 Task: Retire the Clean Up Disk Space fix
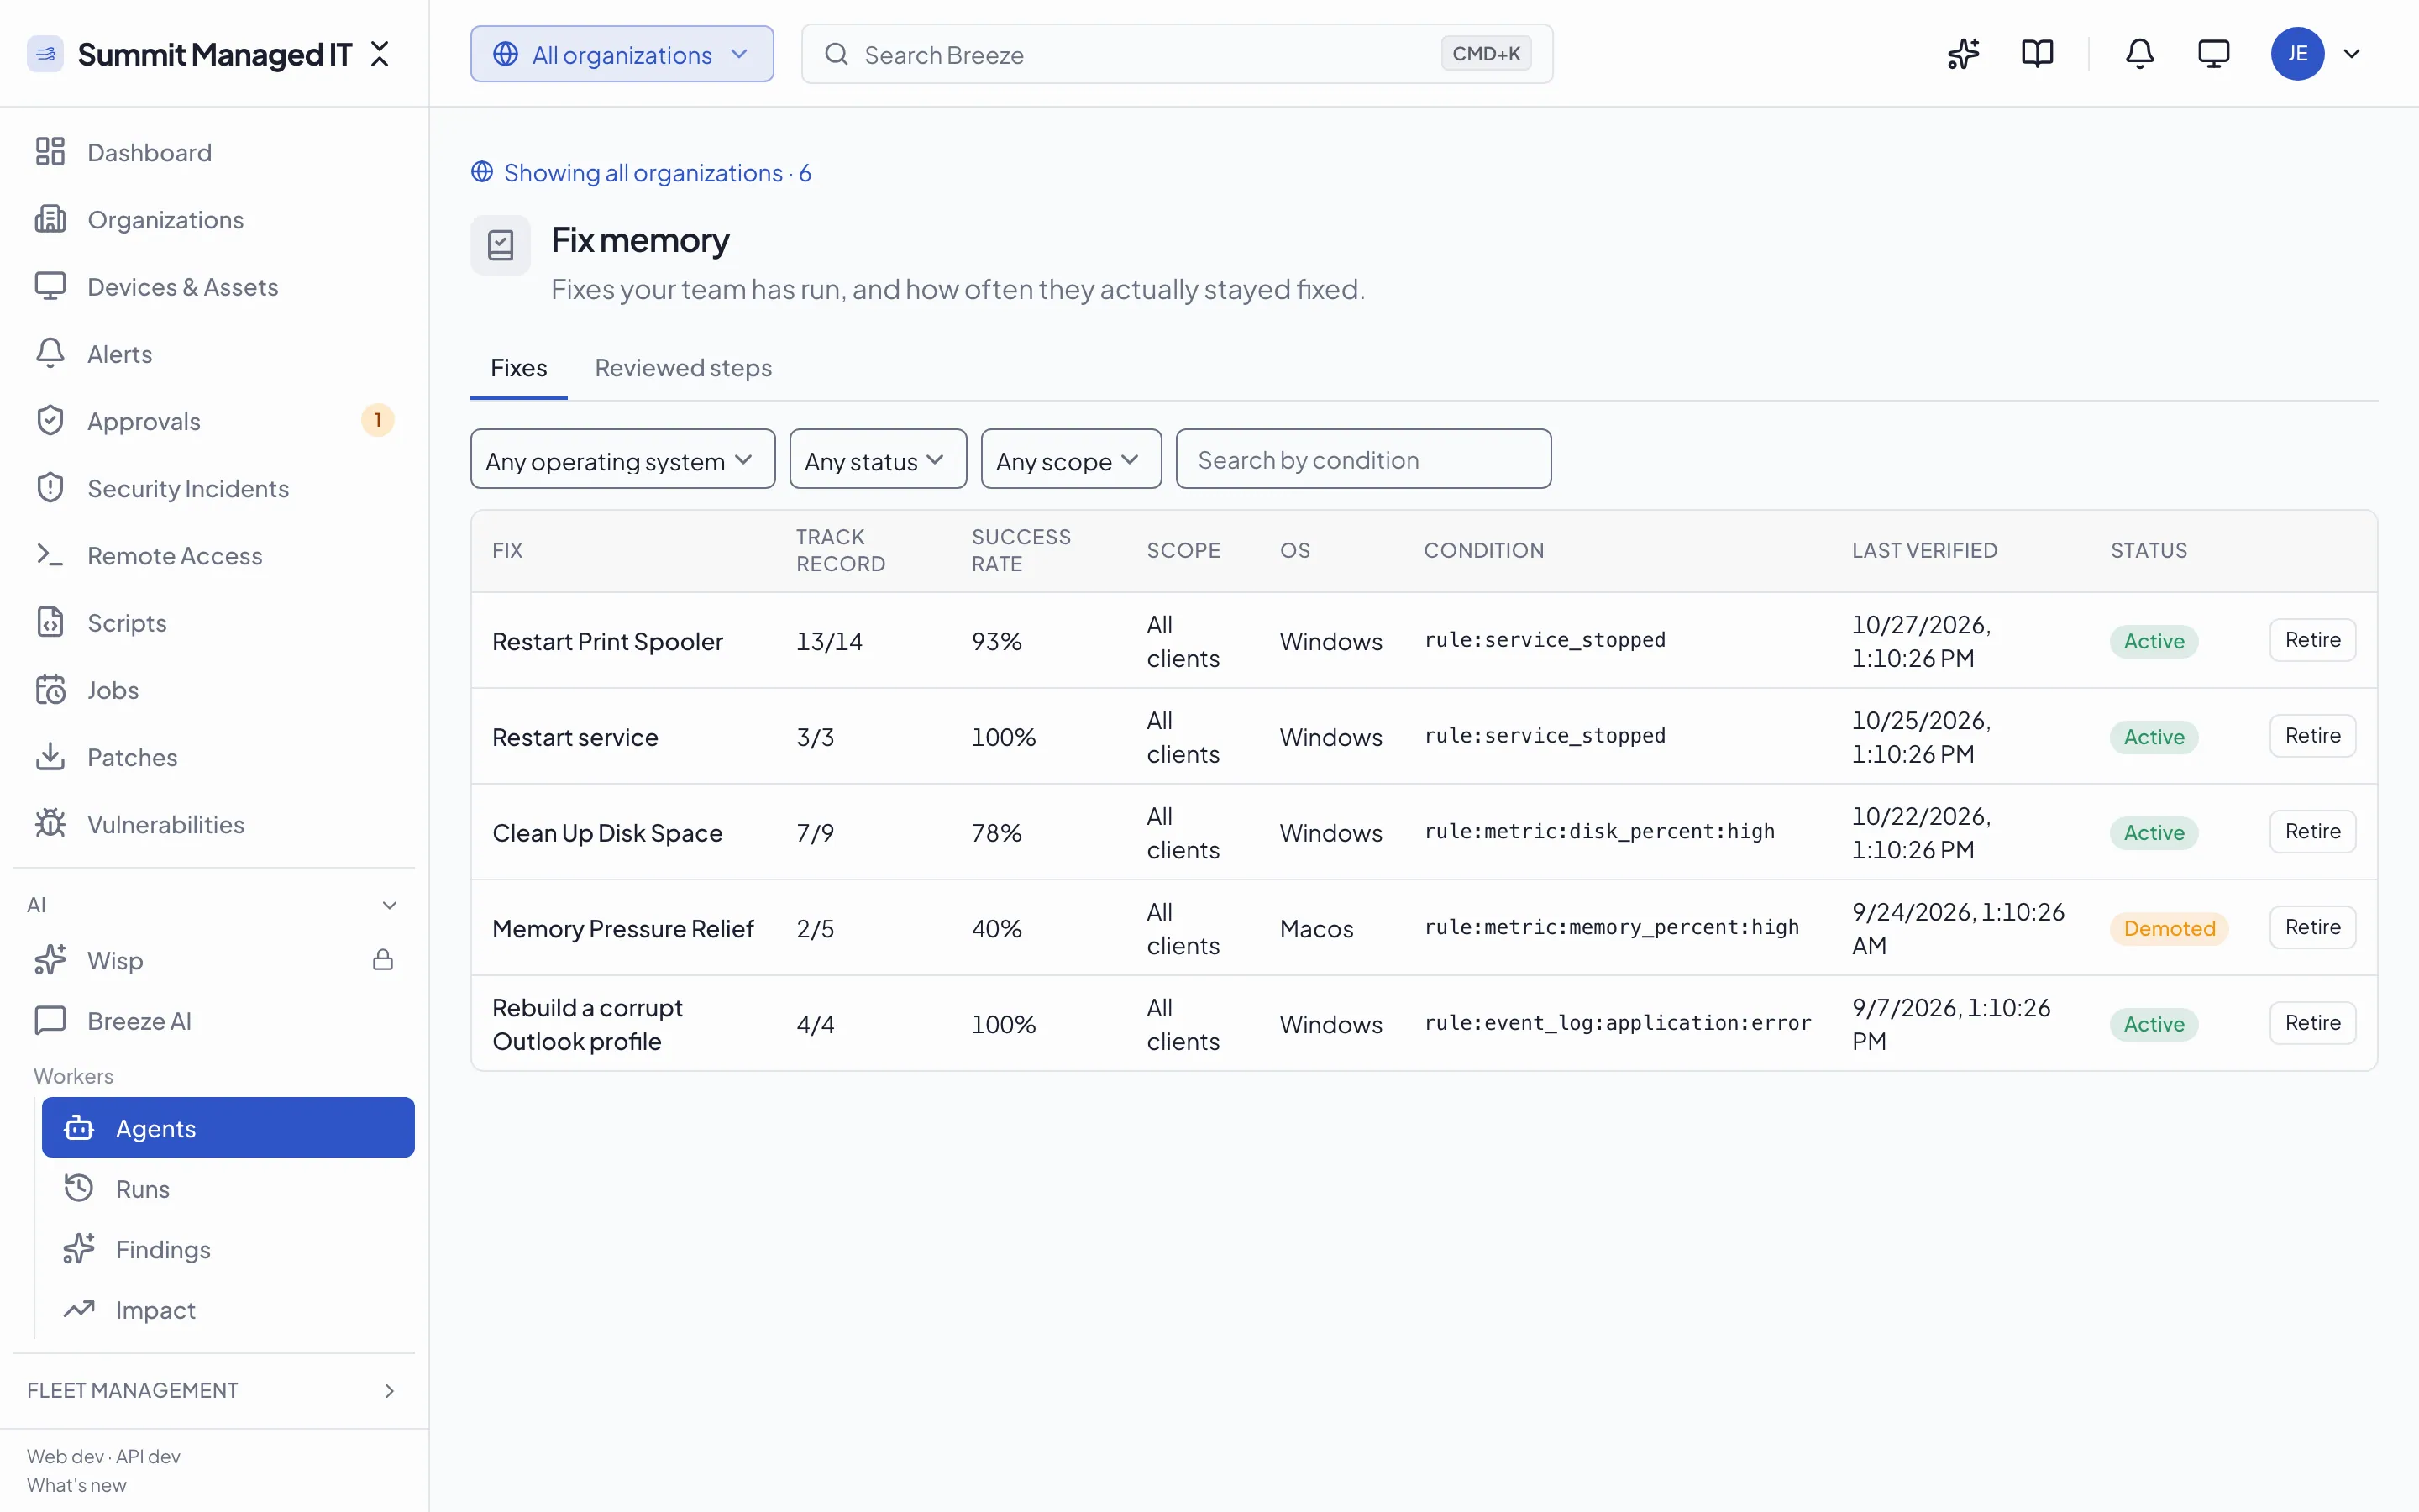(2312, 831)
